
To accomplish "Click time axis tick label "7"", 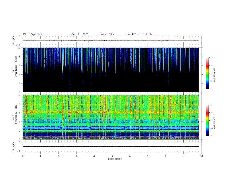I will 148,156.
